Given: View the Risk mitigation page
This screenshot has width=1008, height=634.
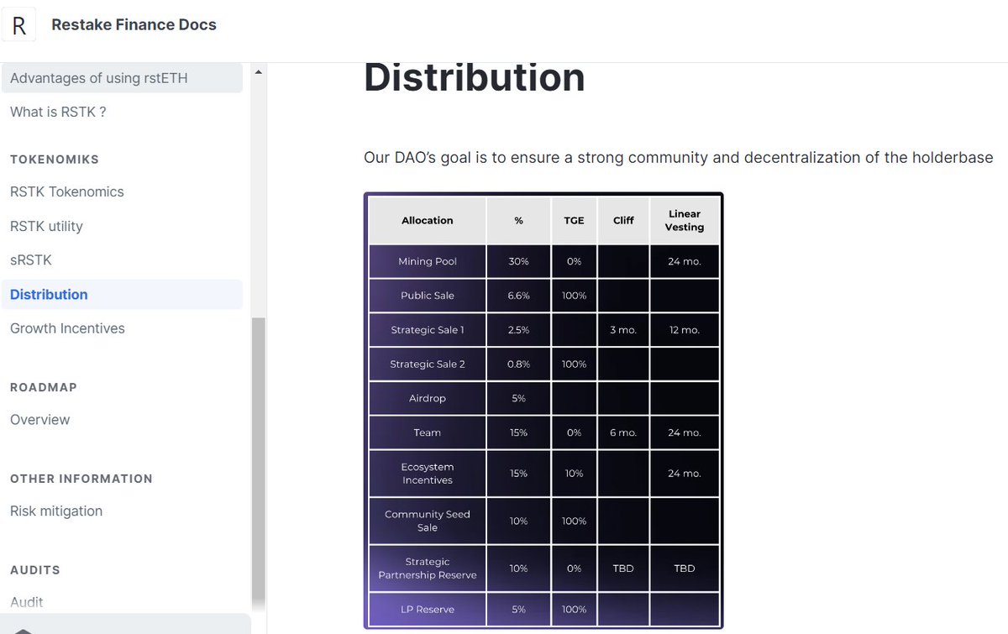Looking at the screenshot, I should coord(55,511).
